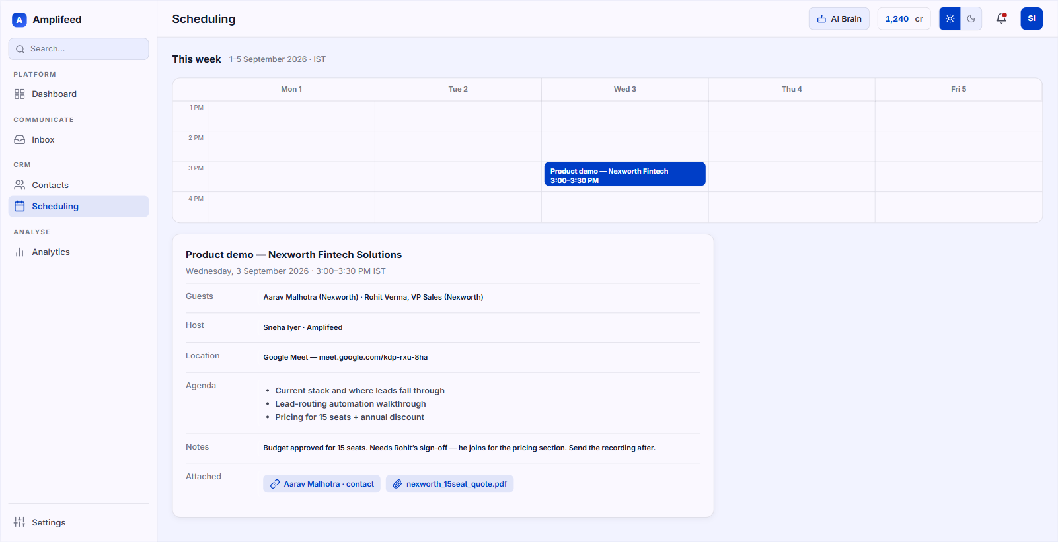
Task: Click the Contacts people icon
Action: point(20,186)
